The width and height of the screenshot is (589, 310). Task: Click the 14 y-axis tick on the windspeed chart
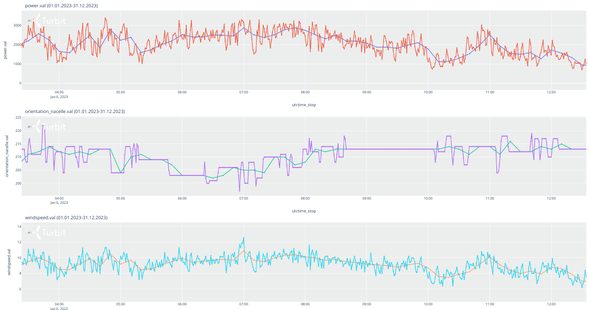click(x=19, y=227)
